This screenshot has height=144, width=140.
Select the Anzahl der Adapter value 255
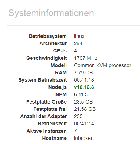click(x=78, y=116)
